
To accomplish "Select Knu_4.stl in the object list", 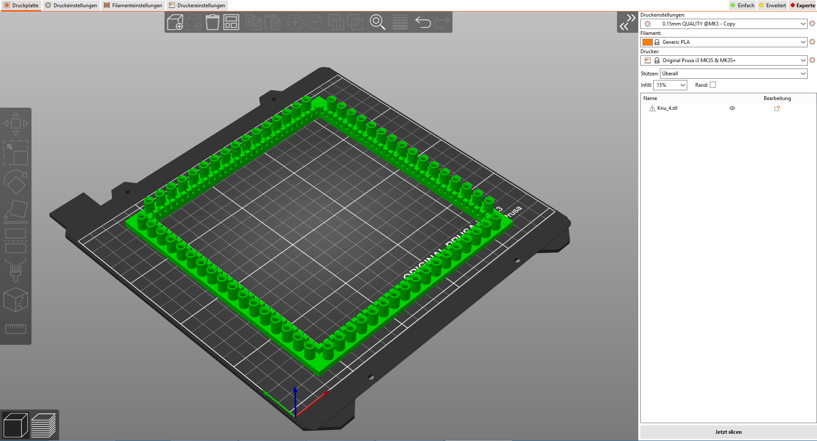I will point(667,108).
